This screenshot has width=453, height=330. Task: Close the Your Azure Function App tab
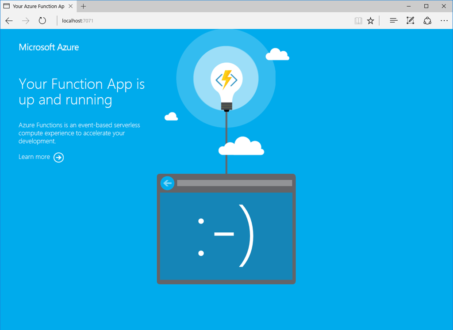[x=70, y=6]
